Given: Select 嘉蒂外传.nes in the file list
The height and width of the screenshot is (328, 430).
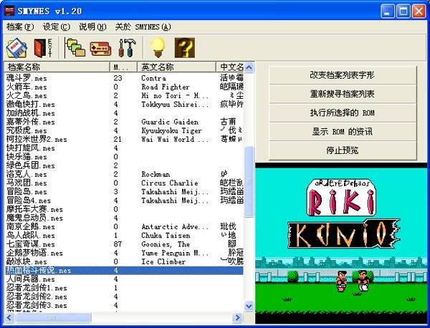Looking at the screenshot, I should (30, 122).
